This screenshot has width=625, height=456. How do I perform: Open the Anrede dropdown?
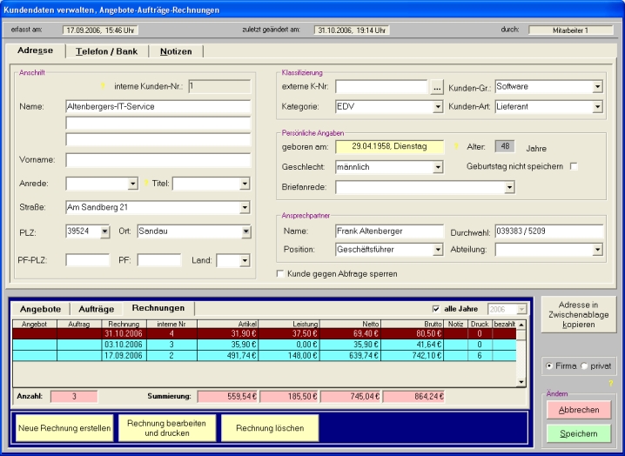pos(132,184)
